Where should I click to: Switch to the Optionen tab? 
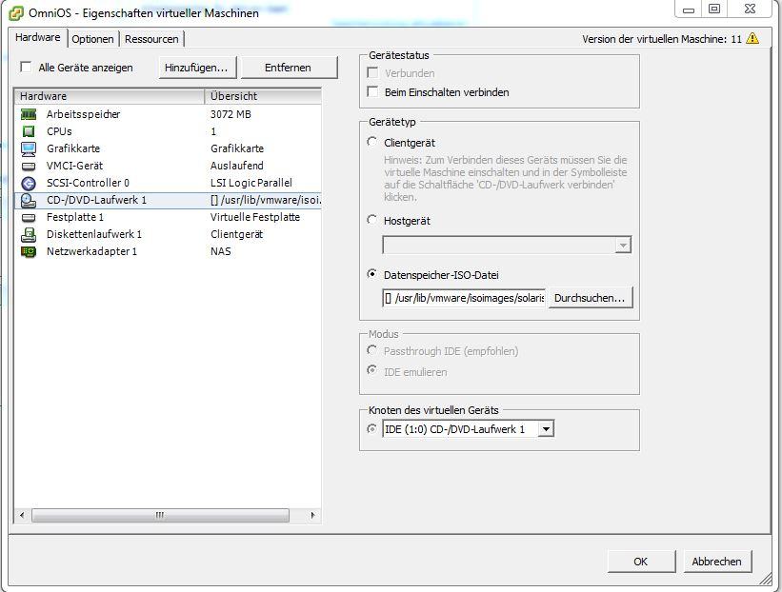click(x=92, y=39)
